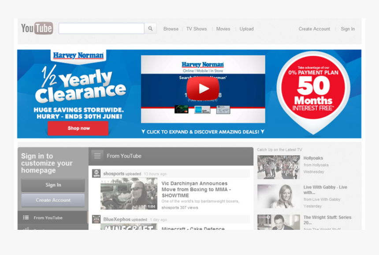The image size is (379, 255).
Task: Click the feed menu icon in From YouTube header
Action: click(97, 156)
